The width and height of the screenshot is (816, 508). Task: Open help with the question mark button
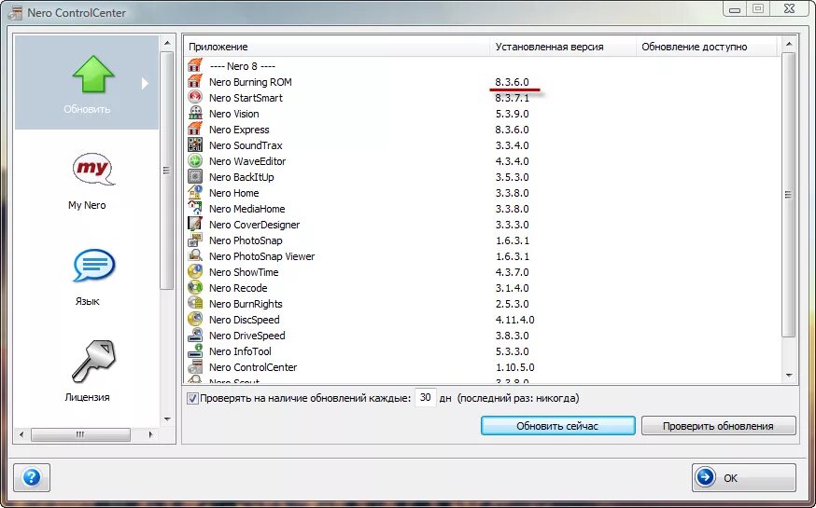tap(32, 477)
